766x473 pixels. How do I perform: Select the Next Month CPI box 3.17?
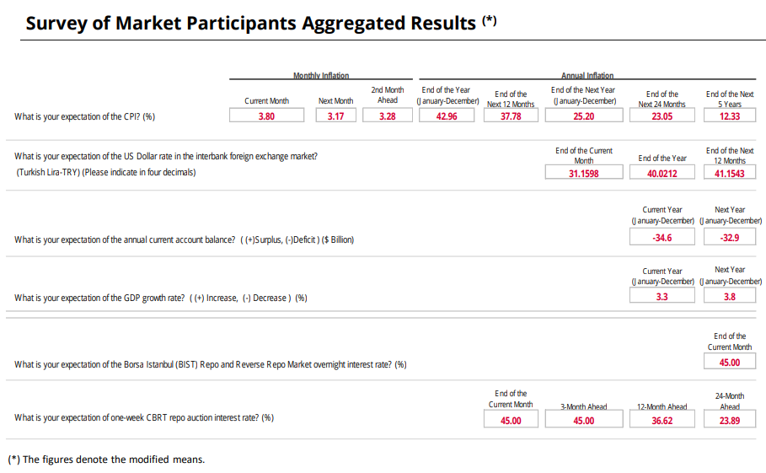click(x=335, y=116)
